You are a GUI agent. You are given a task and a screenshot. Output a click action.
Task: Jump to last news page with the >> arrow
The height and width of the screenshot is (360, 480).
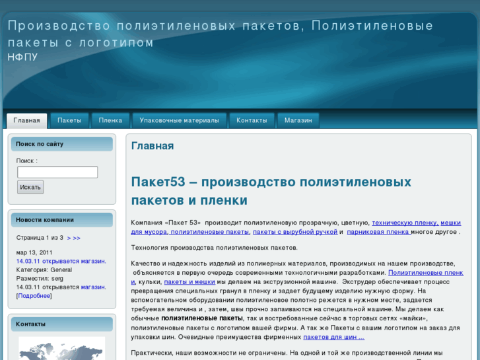(77, 238)
